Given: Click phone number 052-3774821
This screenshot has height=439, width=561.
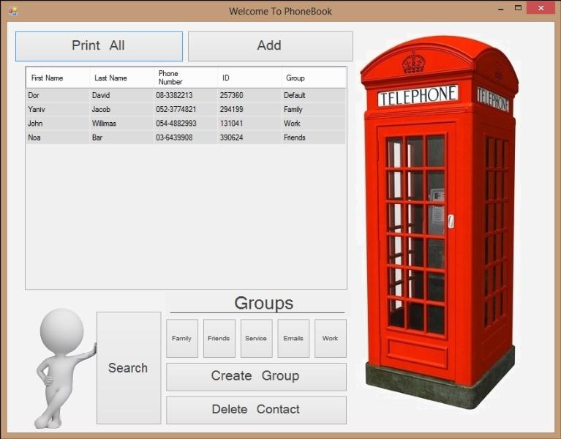Looking at the screenshot, I should point(185,109).
